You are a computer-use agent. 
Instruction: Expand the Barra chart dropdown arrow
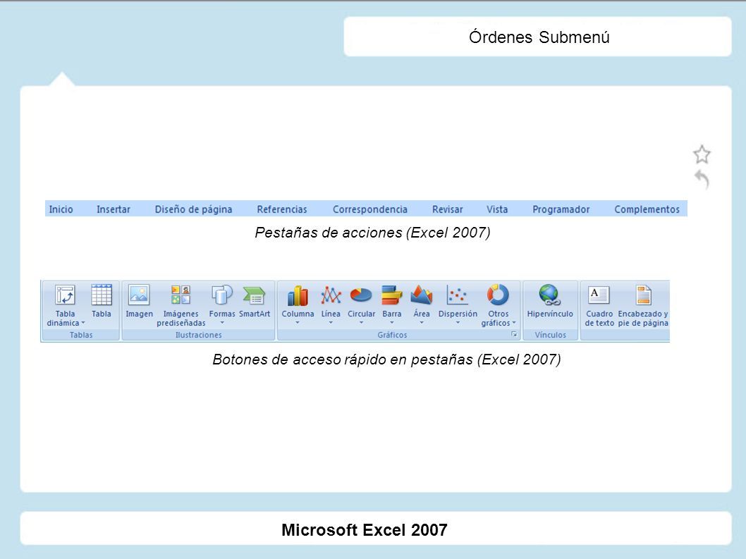(x=391, y=323)
